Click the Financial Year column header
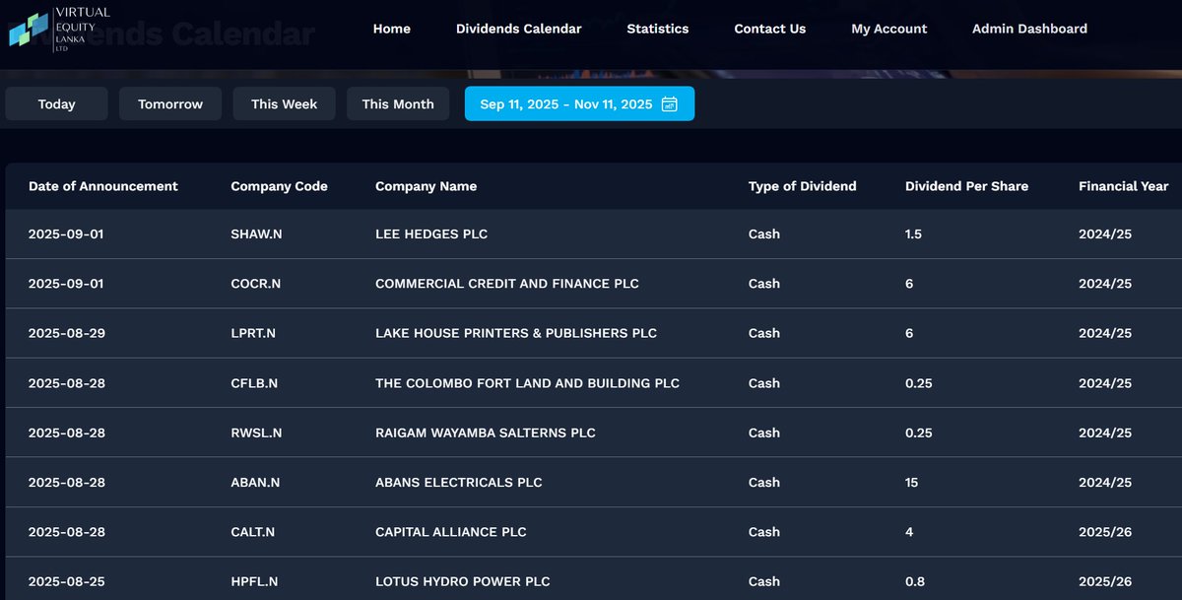Viewport: 1182px width, 600px height. coord(1124,186)
